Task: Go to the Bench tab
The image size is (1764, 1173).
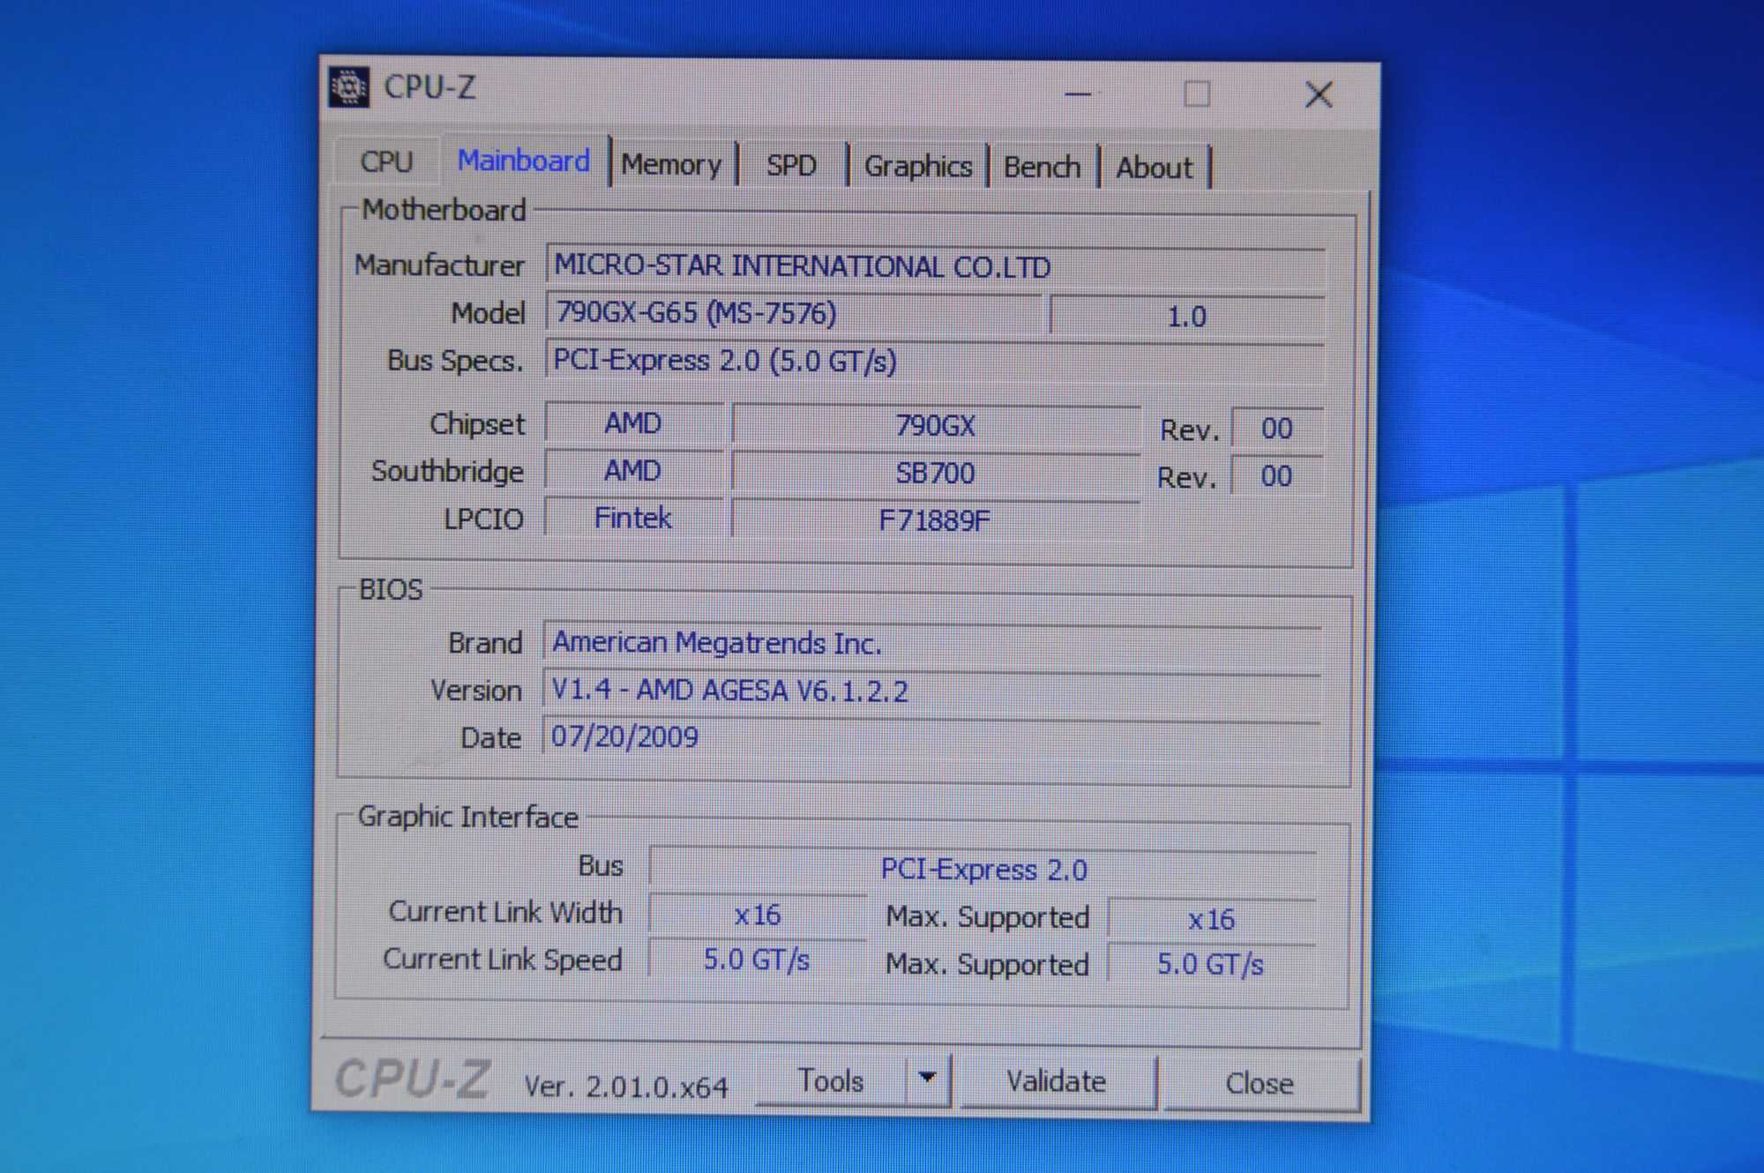Action: pos(1042,167)
